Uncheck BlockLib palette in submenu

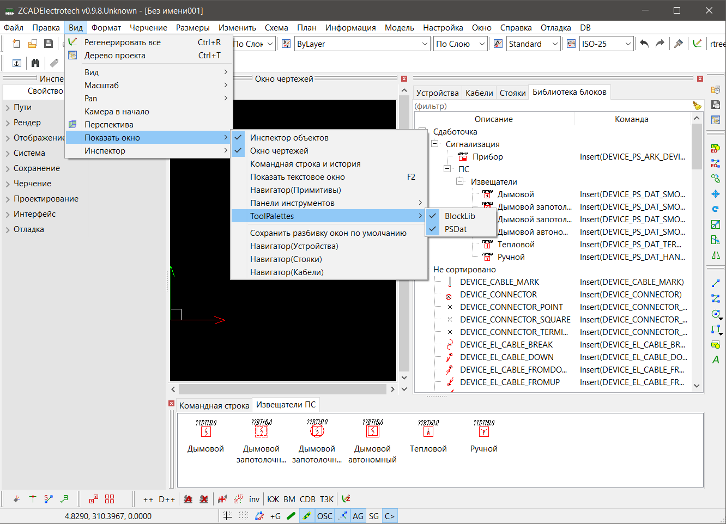459,216
